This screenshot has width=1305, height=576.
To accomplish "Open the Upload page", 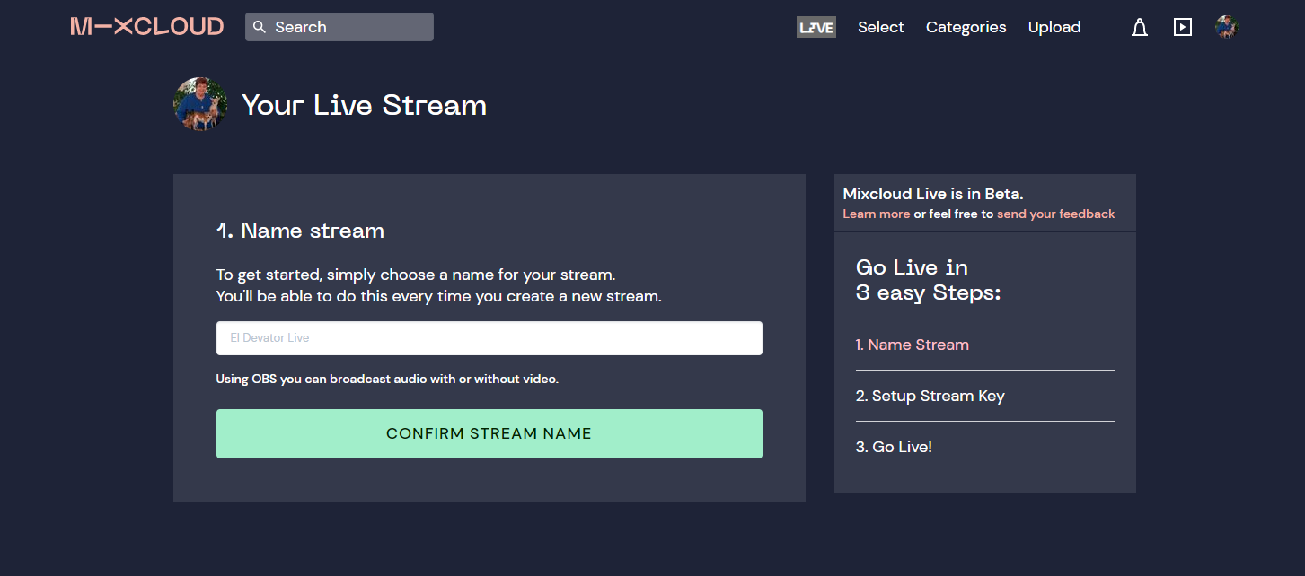I will coord(1054,27).
